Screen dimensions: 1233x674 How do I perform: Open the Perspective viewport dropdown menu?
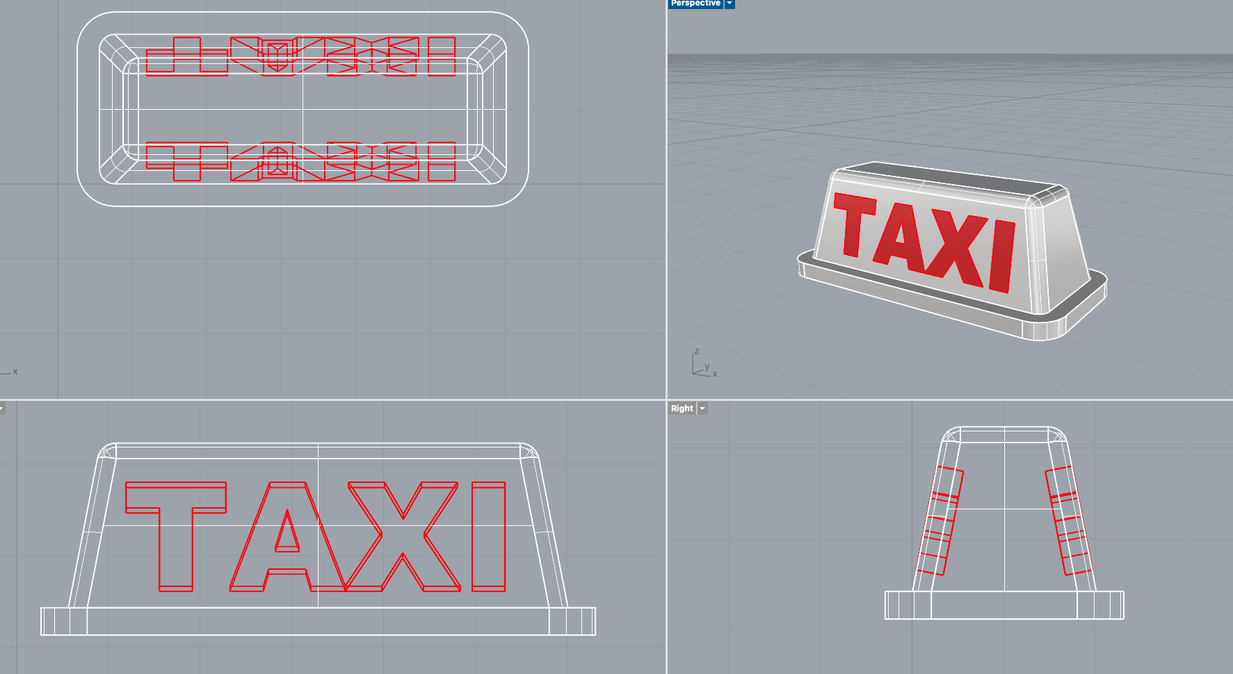[x=730, y=3]
